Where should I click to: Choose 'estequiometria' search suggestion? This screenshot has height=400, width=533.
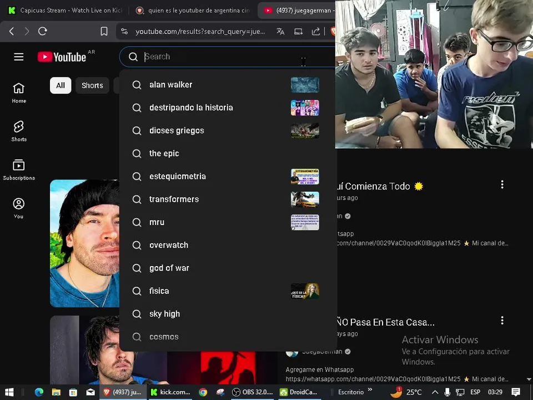[x=227, y=177]
